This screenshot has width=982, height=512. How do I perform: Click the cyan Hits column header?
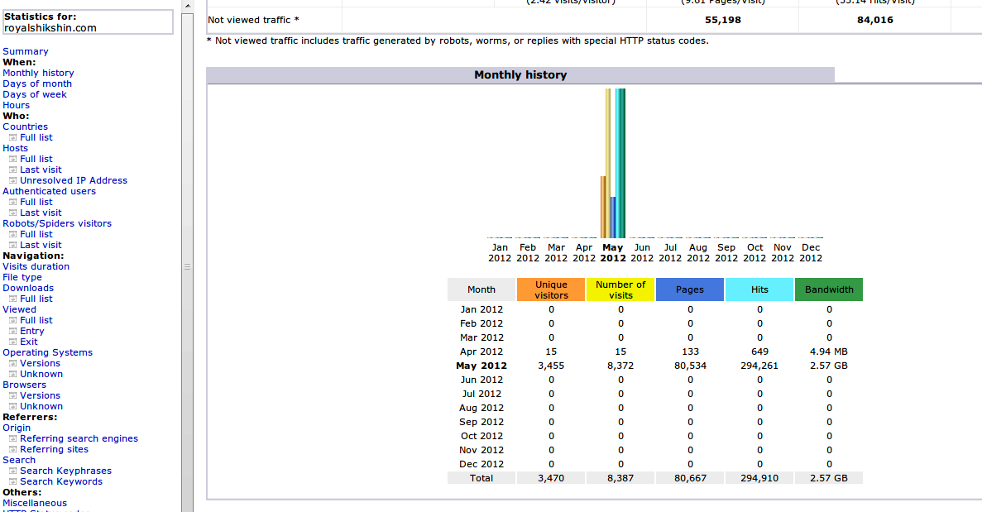click(x=759, y=289)
